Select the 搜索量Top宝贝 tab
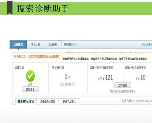Viewport: 152px width, 123px height. 26,102
